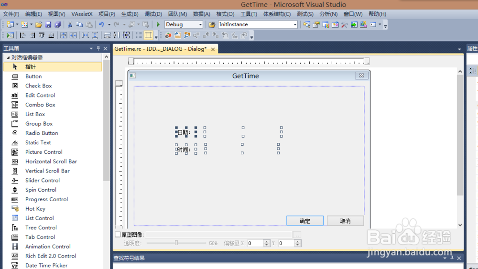Collapse the 对话框编辑器 toolbox group
The height and width of the screenshot is (269, 478).
pos(8,57)
